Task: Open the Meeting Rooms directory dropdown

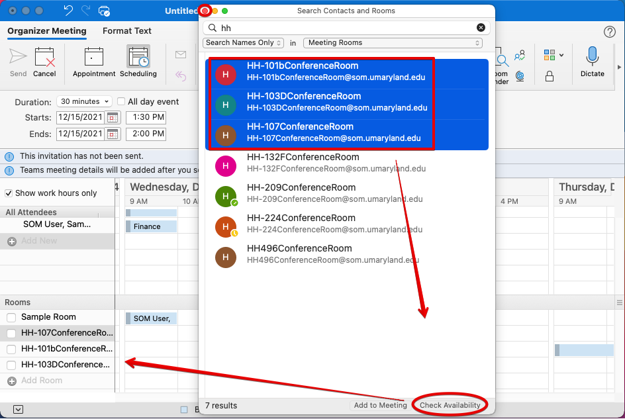Action: point(393,43)
